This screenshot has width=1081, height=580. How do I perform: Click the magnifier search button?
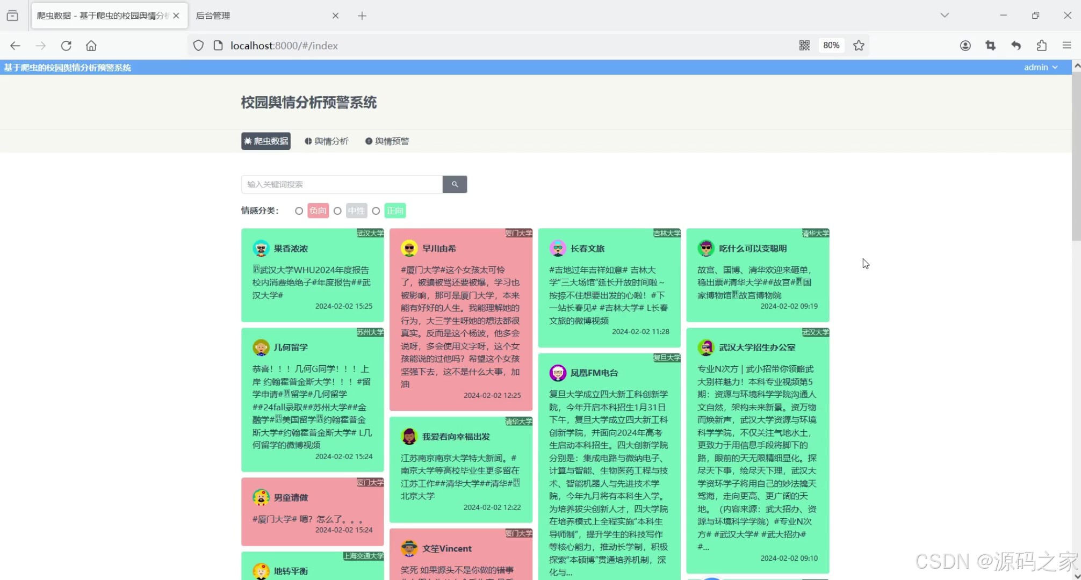(455, 184)
